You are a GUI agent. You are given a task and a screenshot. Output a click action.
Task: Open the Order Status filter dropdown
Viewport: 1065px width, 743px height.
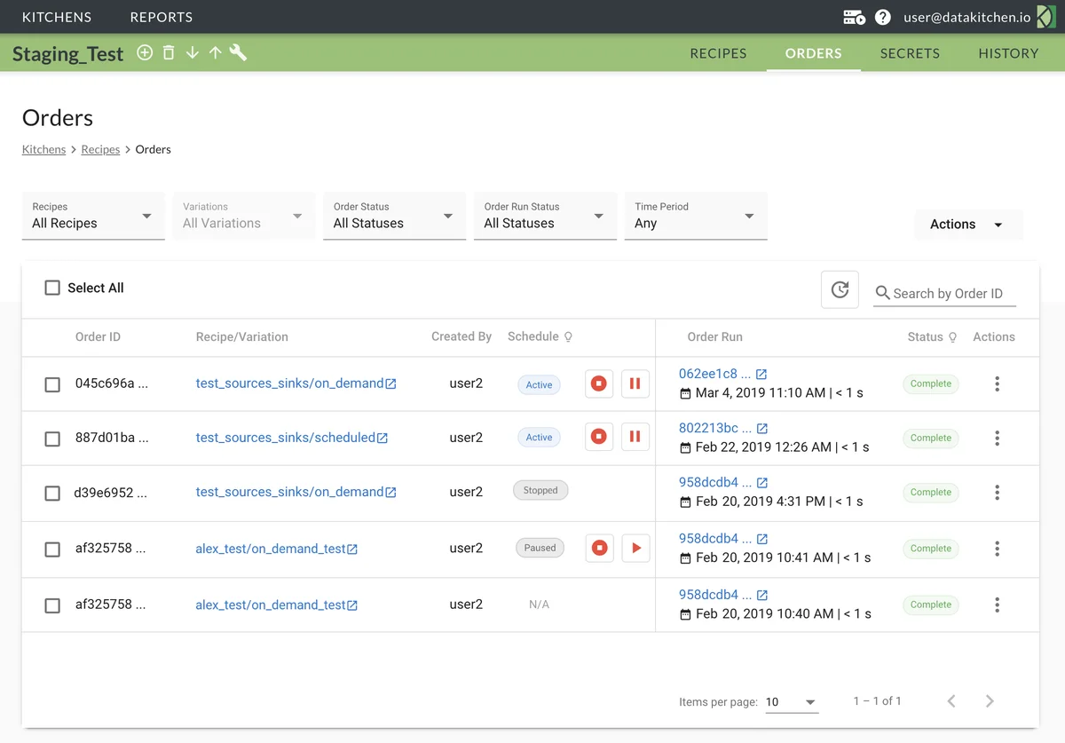tap(394, 216)
